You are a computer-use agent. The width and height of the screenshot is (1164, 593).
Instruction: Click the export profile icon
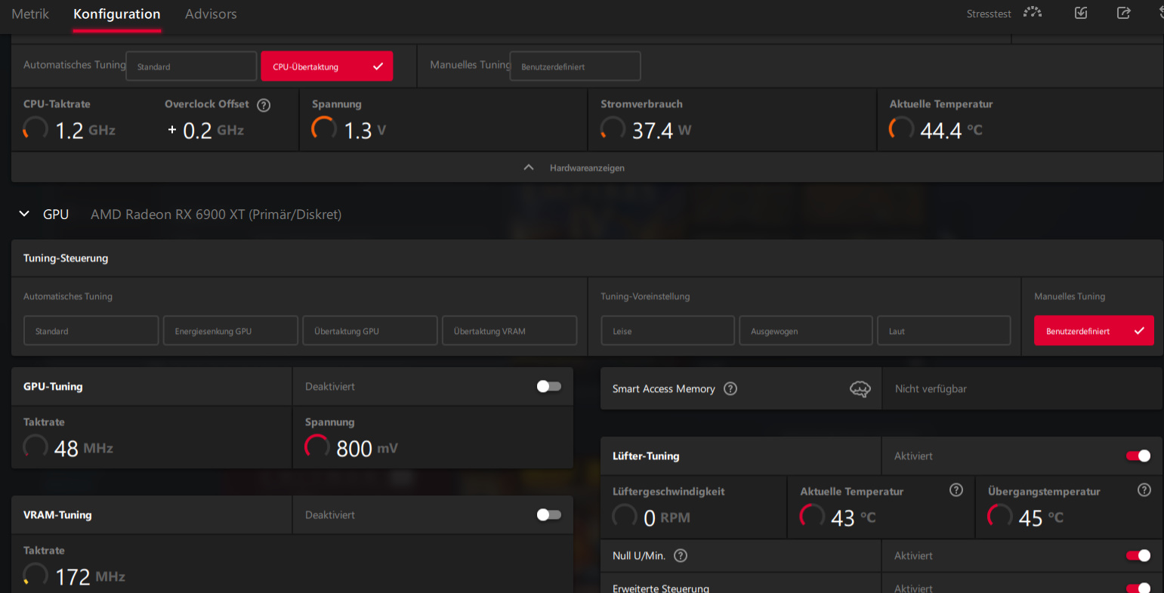click(x=1123, y=13)
